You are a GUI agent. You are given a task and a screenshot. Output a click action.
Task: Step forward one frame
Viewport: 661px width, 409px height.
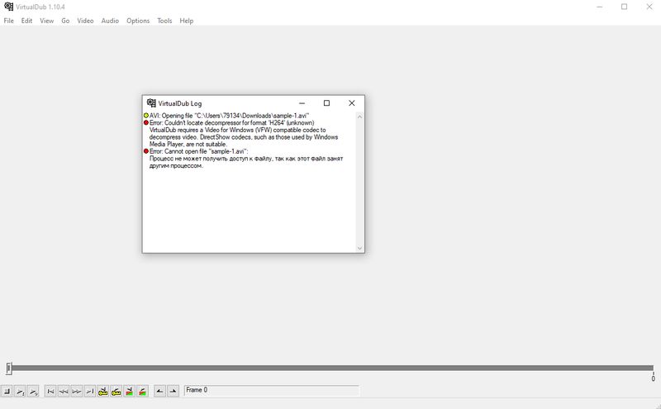(77, 391)
